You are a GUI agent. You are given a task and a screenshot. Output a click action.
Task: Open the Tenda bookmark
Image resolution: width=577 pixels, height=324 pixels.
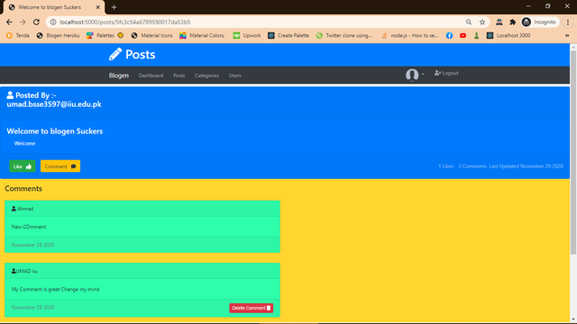(18, 36)
